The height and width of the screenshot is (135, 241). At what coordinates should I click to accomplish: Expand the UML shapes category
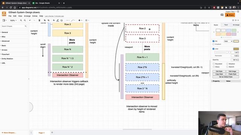3,63
